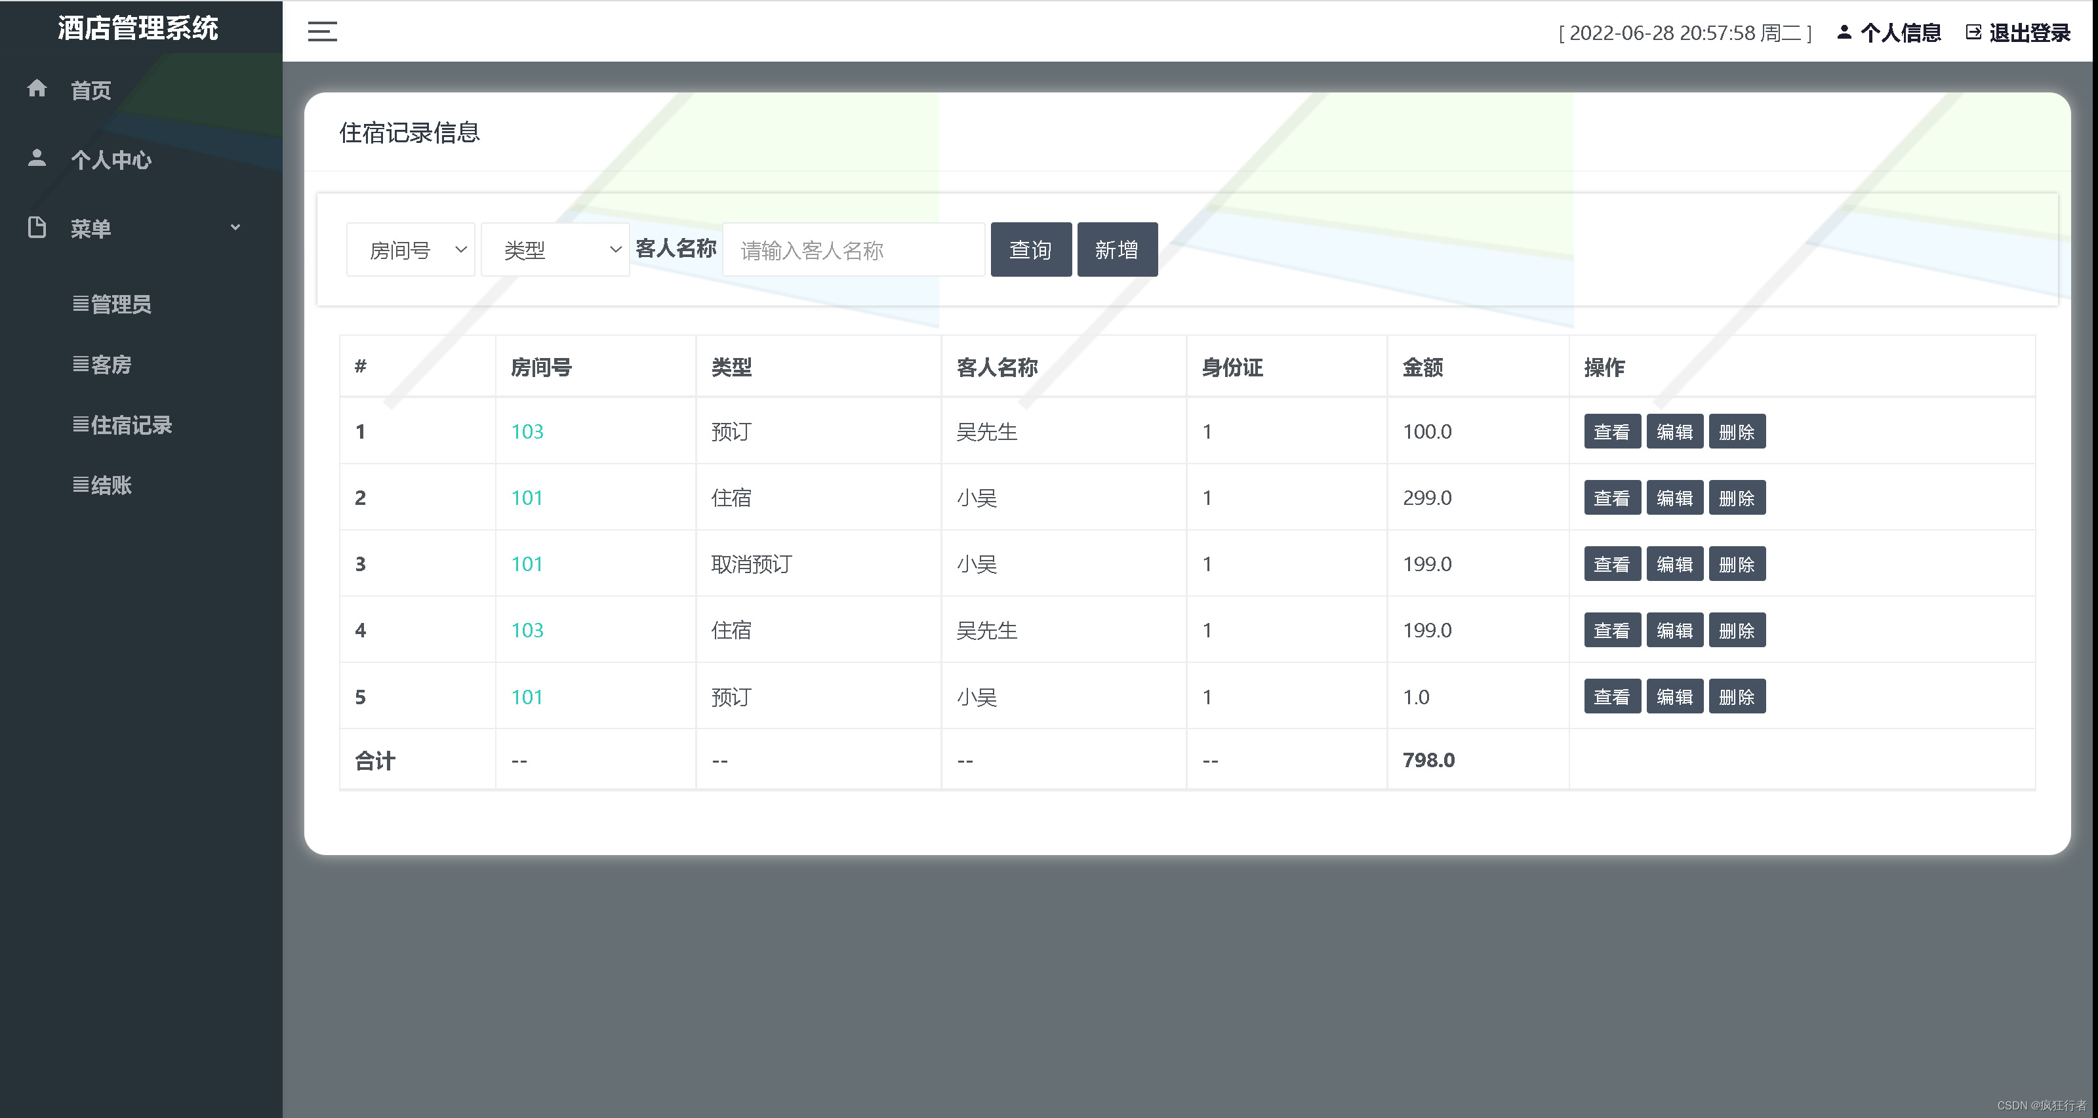Click 删除 for row 3 取消预订
2098x1118 pixels.
1737,563
